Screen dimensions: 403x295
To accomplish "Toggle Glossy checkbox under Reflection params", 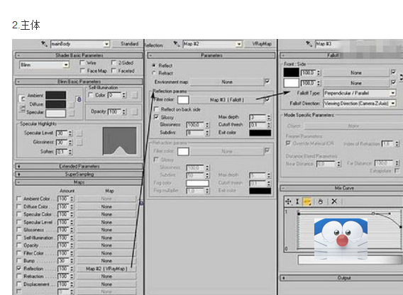I will tap(156, 117).
